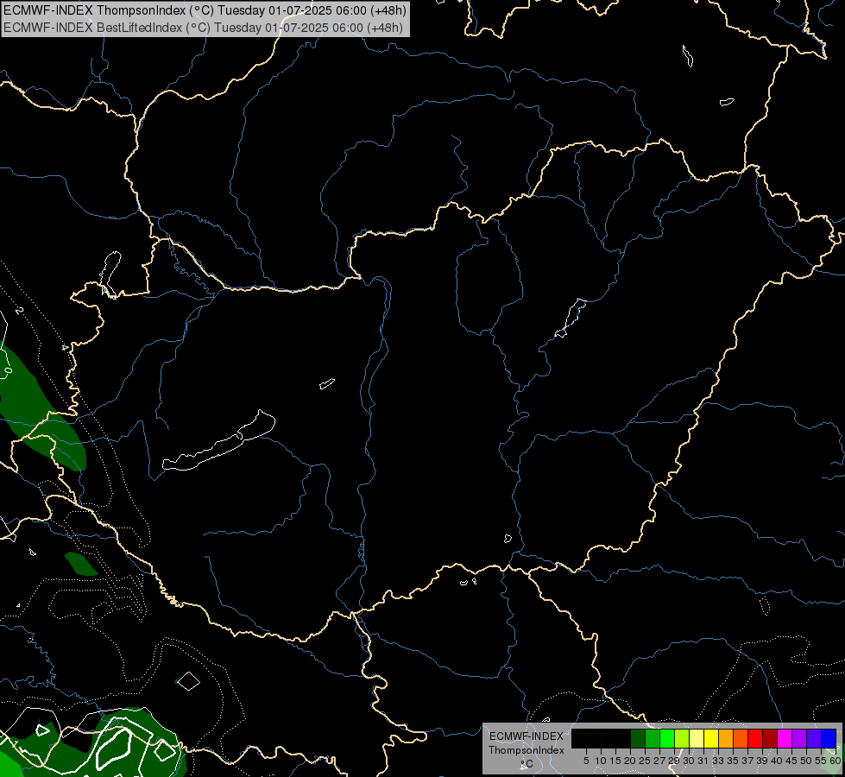Click legend tick value 27

(659, 761)
